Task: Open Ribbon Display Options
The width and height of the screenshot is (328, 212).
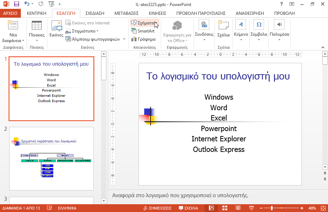Action: click(x=292, y=4)
